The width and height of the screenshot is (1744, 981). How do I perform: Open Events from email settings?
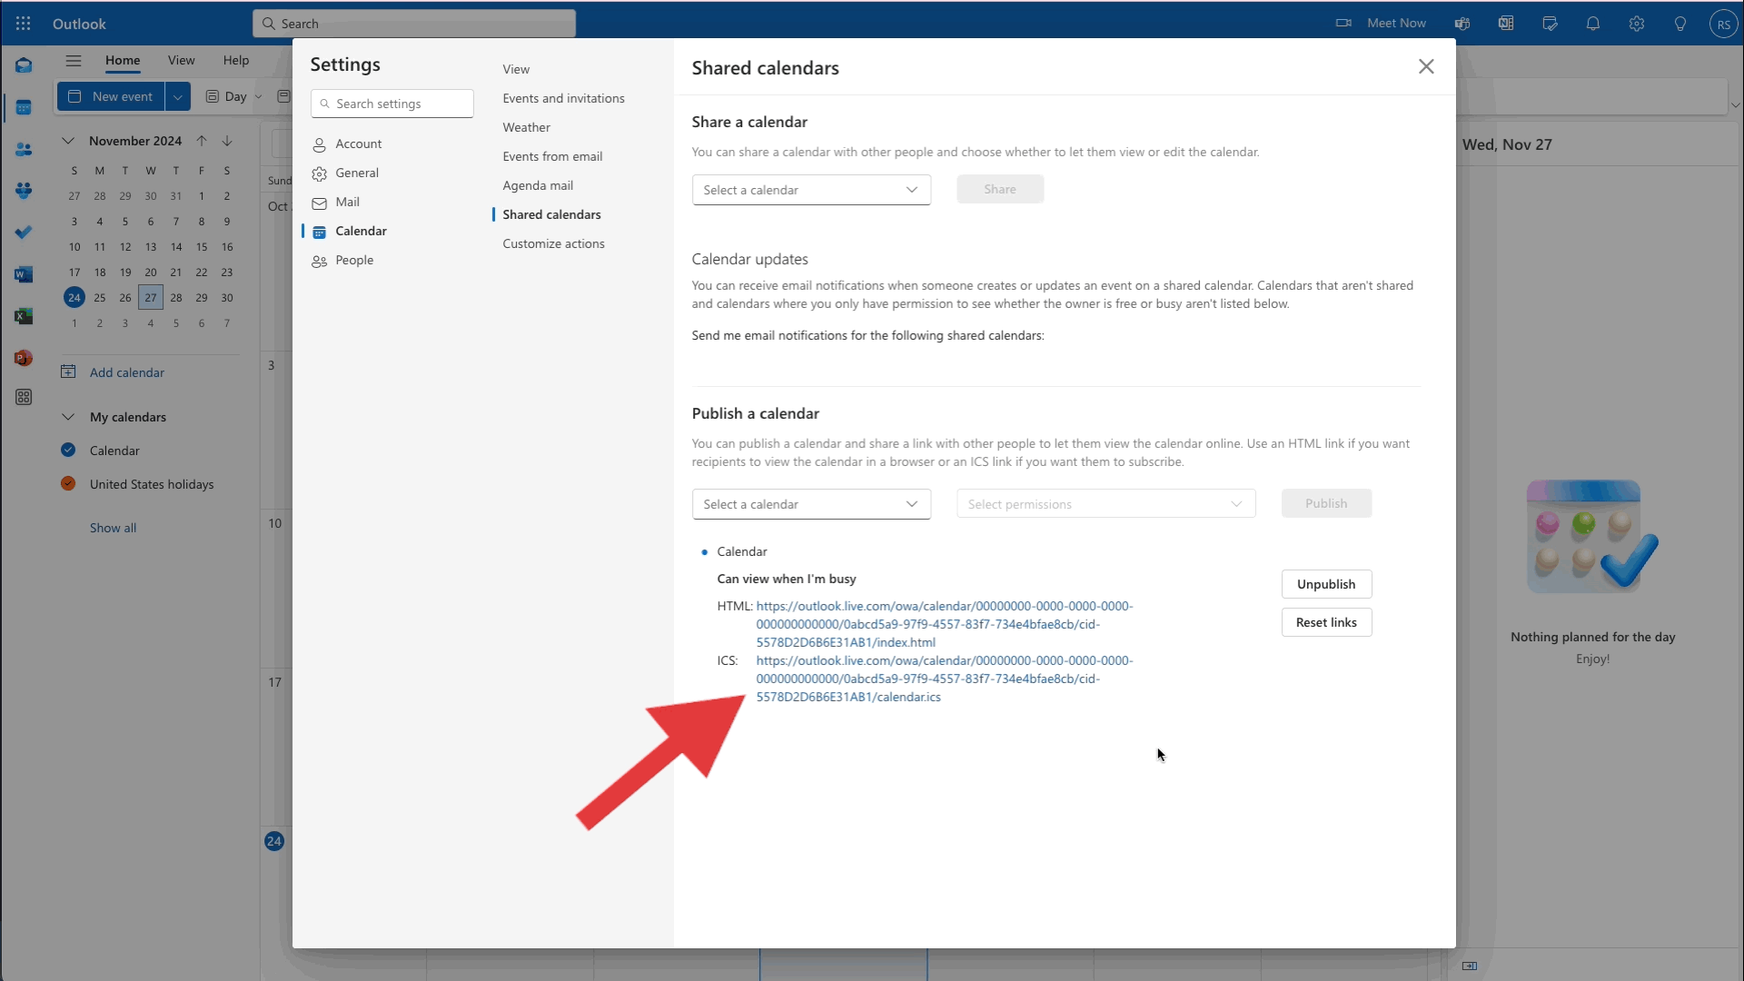[552, 156]
